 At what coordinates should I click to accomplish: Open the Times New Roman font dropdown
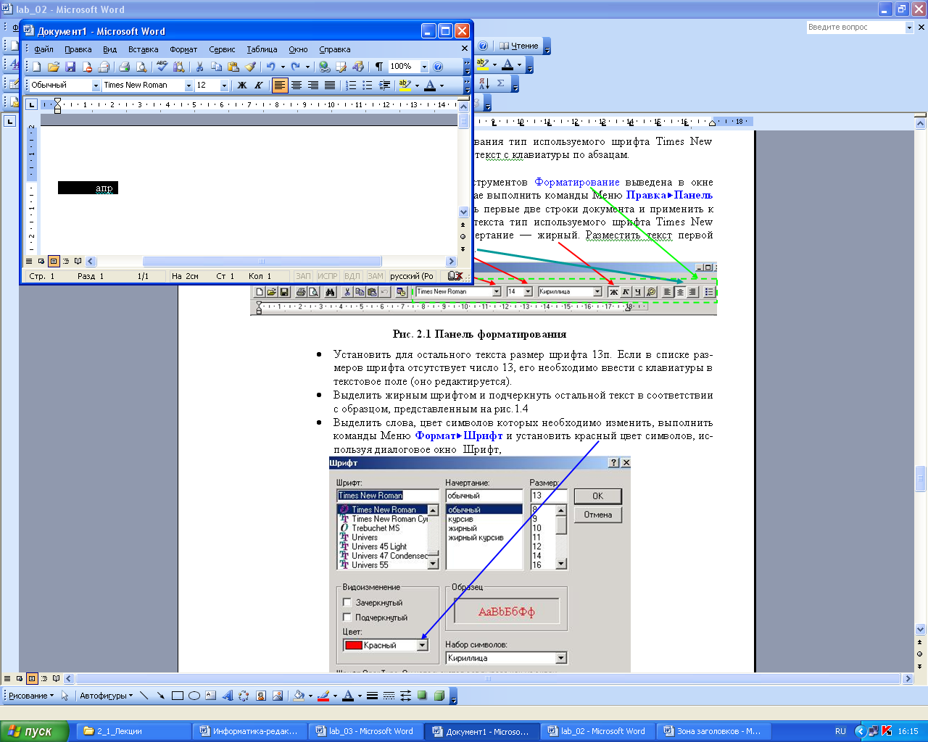(x=188, y=86)
